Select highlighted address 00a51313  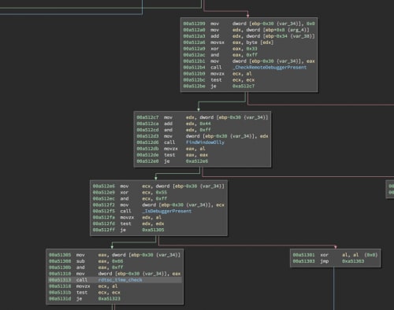pos(60,280)
